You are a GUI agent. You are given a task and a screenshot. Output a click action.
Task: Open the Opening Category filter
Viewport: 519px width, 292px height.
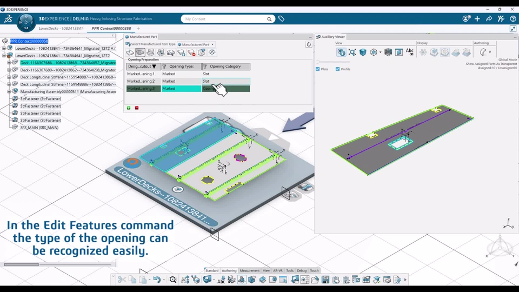pos(204,67)
